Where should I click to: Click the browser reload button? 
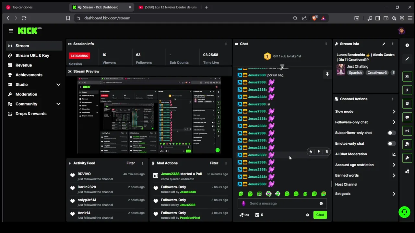(x=24, y=18)
